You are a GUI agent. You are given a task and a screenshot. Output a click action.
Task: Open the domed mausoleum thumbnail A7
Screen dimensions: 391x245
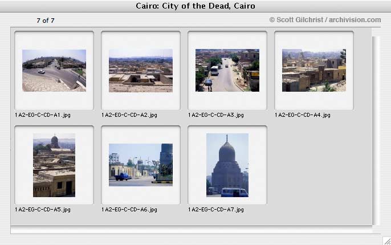(227, 165)
